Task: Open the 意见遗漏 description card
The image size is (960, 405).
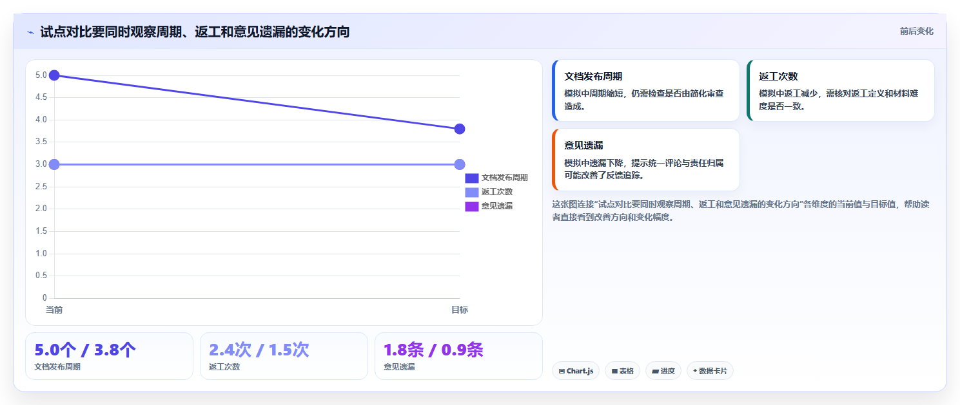Action: [646, 160]
